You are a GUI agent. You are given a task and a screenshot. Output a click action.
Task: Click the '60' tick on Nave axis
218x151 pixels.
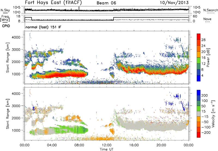click(195, 16)
